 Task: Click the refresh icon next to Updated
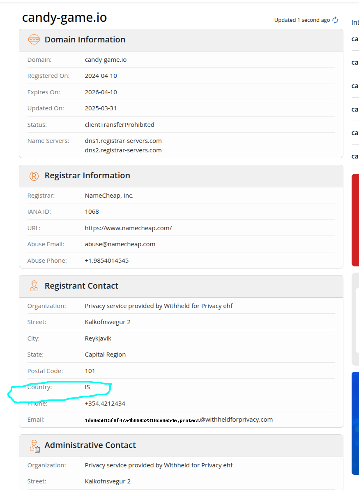tap(335, 20)
